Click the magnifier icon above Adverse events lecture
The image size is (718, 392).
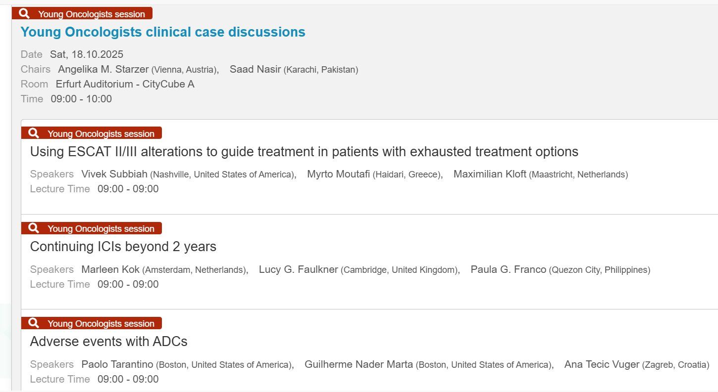34,323
